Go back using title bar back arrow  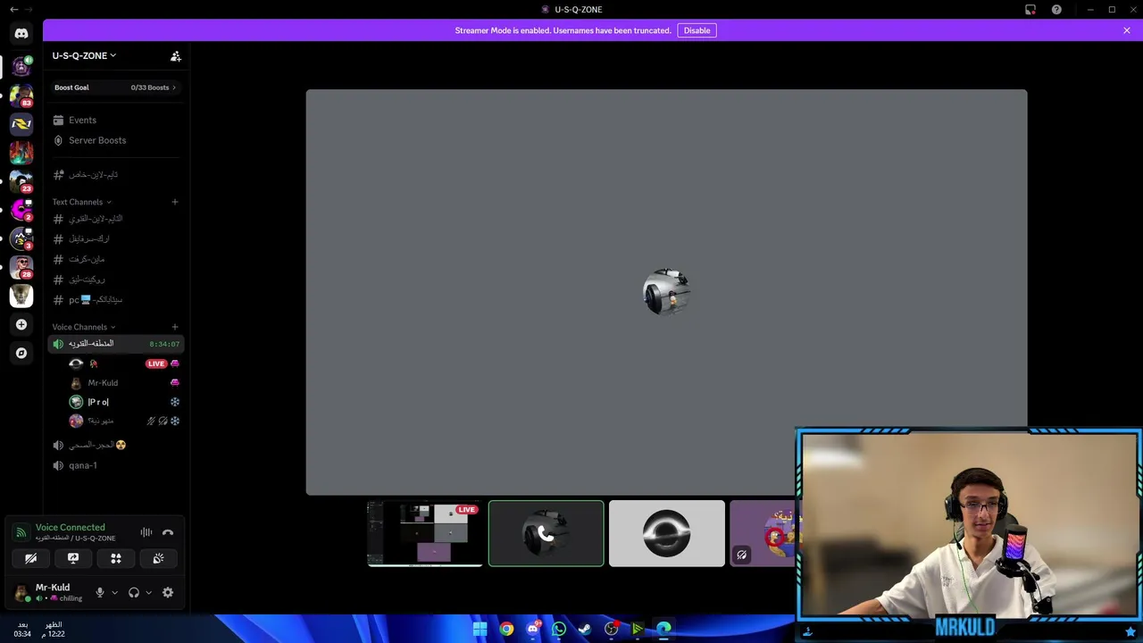click(x=13, y=10)
